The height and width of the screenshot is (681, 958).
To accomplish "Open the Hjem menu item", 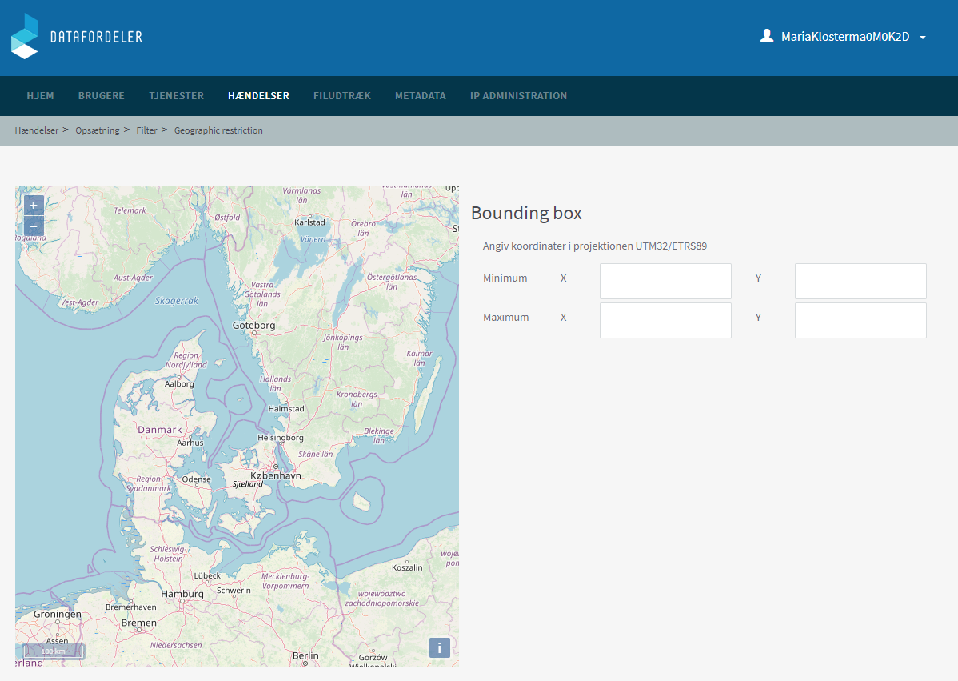I will (40, 96).
